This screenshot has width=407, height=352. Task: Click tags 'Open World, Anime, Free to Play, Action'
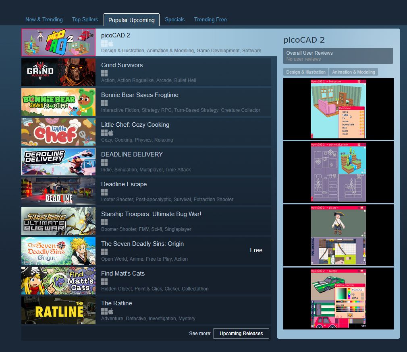tap(144, 259)
